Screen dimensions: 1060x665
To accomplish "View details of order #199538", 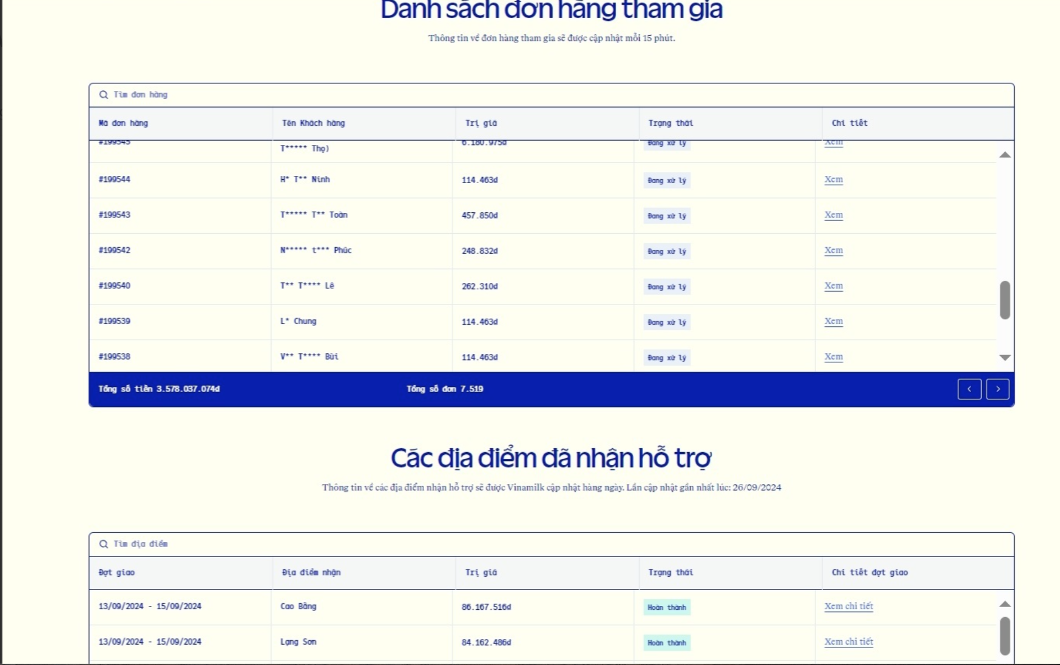I will tap(833, 357).
